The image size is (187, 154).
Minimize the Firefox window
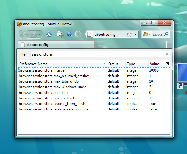coord(145,23)
